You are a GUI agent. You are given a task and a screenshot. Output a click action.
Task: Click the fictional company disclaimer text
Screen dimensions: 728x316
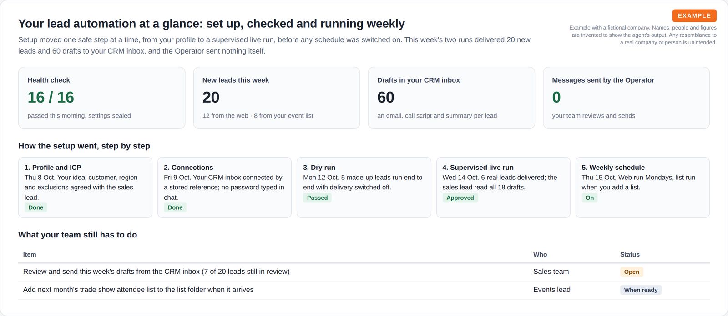coord(643,35)
